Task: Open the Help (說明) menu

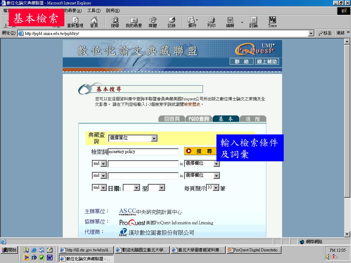Action: [113, 11]
